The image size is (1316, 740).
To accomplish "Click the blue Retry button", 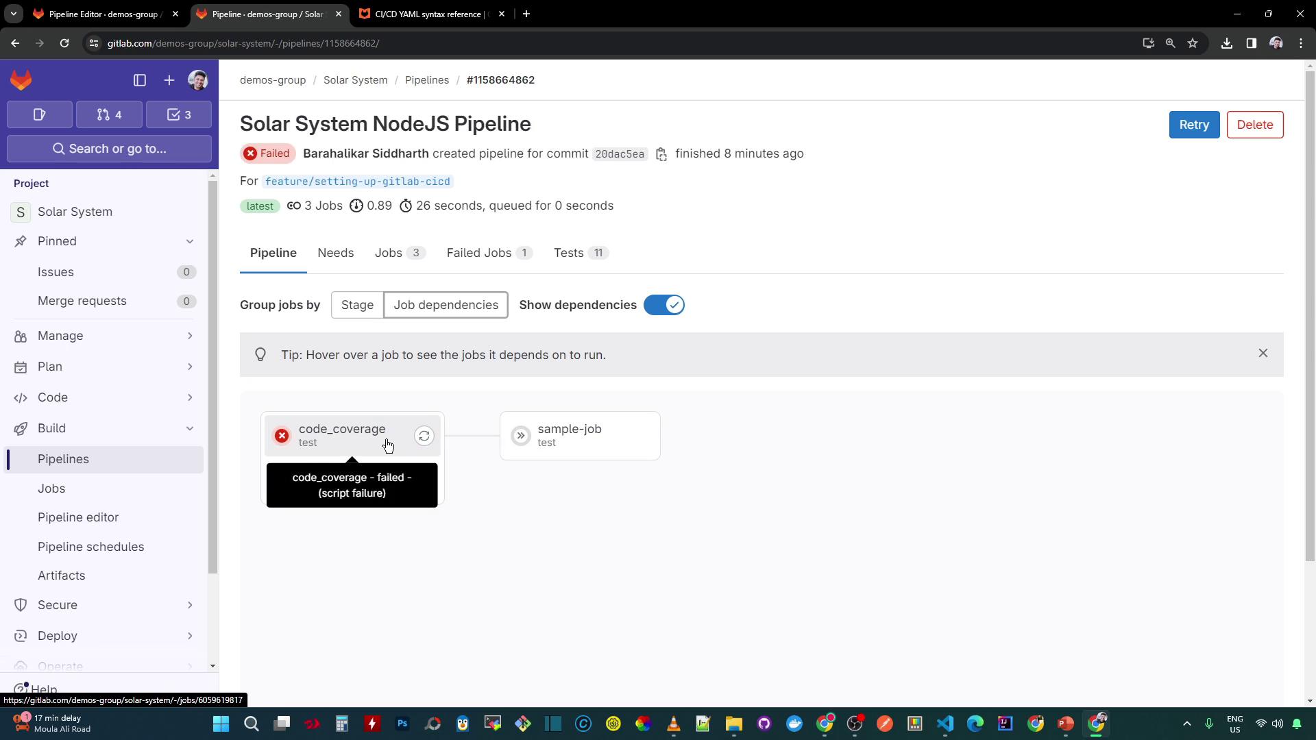I will click(x=1193, y=125).
